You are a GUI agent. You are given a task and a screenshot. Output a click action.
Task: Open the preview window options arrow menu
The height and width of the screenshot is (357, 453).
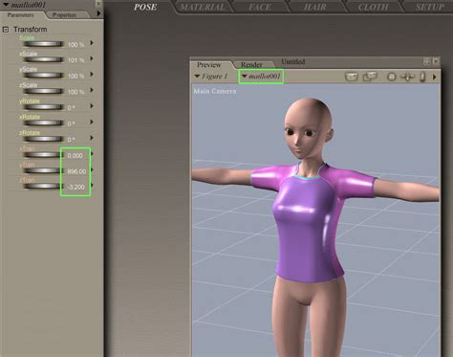[435, 77]
